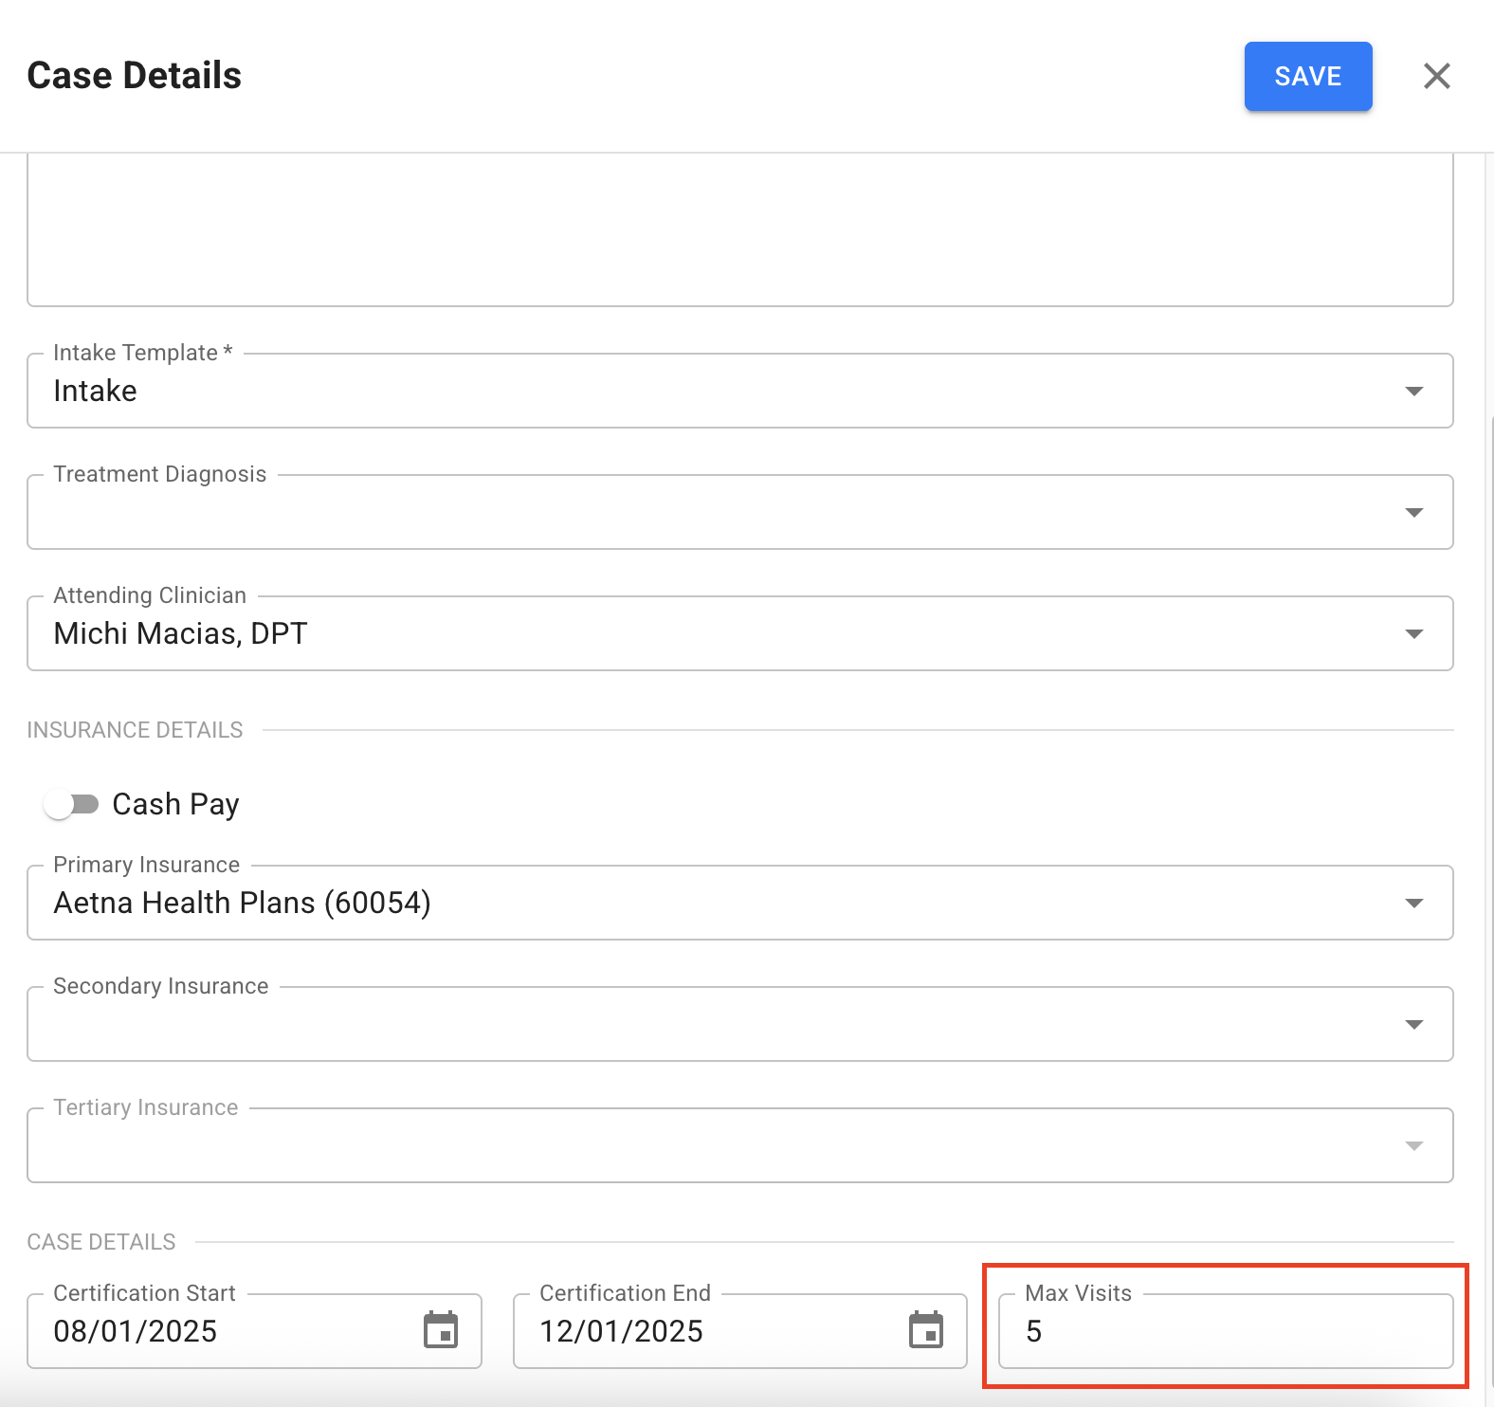Click the Primary Insurance dropdown arrow
The image size is (1494, 1407).
pyautogui.click(x=1413, y=904)
